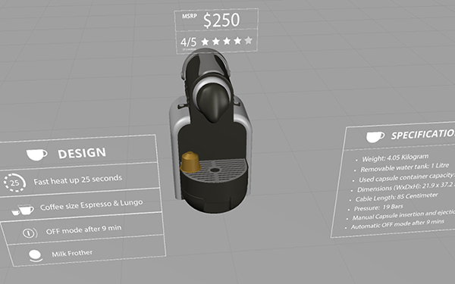Select the 4/5 rating text
Viewport: 455px width, 284px height.
pyautogui.click(x=188, y=42)
